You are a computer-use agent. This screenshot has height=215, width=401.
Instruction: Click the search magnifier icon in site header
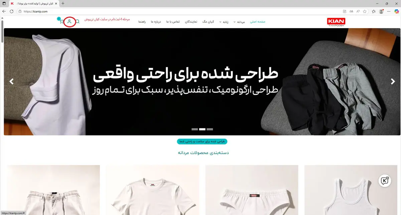tap(78, 22)
